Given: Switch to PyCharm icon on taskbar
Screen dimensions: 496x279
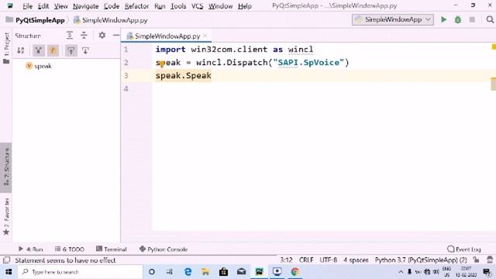Looking at the screenshot, I should (259, 272).
